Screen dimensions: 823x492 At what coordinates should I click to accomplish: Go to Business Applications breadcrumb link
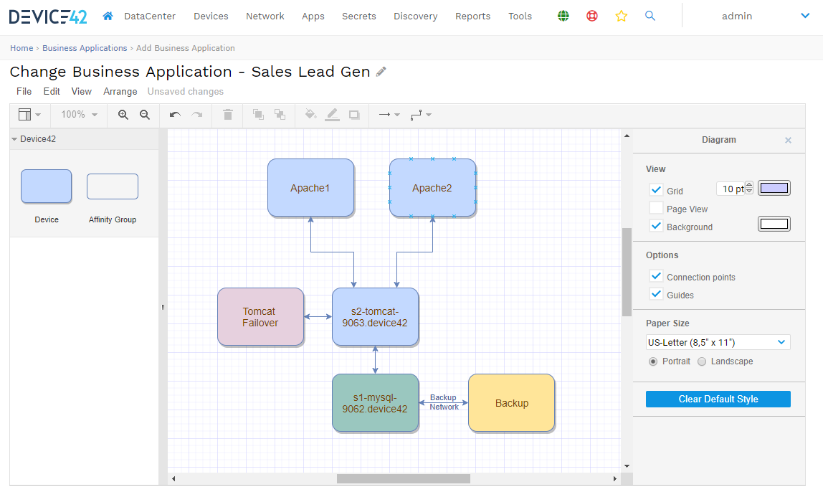(85, 48)
